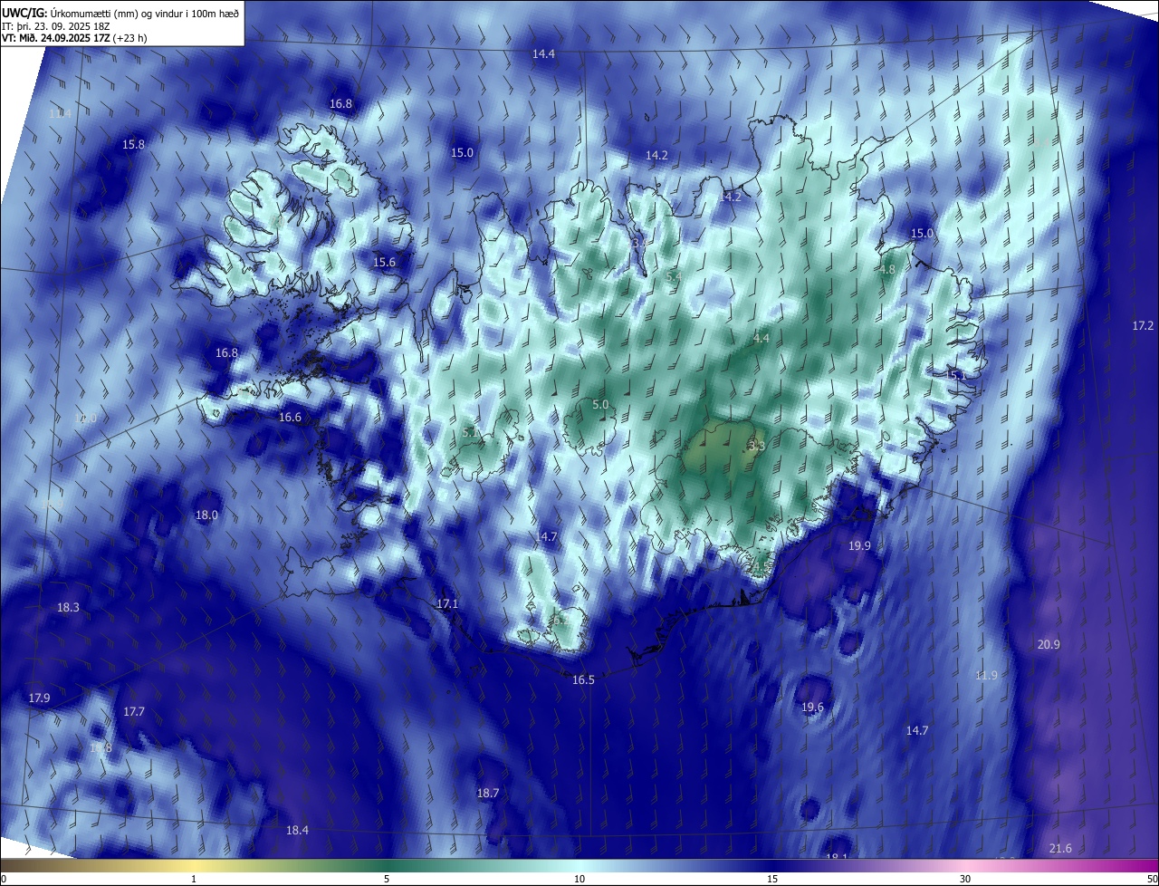Screen dimensions: 1159x886
Task: Click the 17.2 value on the map
Action: click(x=1143, y=326)
